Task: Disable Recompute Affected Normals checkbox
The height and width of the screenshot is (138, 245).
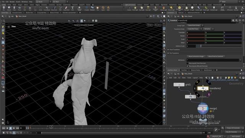Action: [187, 66]
